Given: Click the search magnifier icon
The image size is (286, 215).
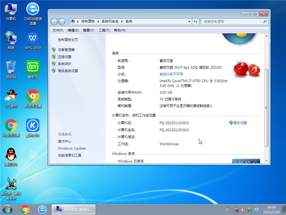Looking at the screenshot, I should tap(265, 21).
